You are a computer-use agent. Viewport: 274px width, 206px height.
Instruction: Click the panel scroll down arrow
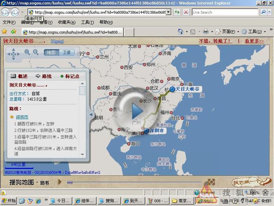(x=82, y=154)
